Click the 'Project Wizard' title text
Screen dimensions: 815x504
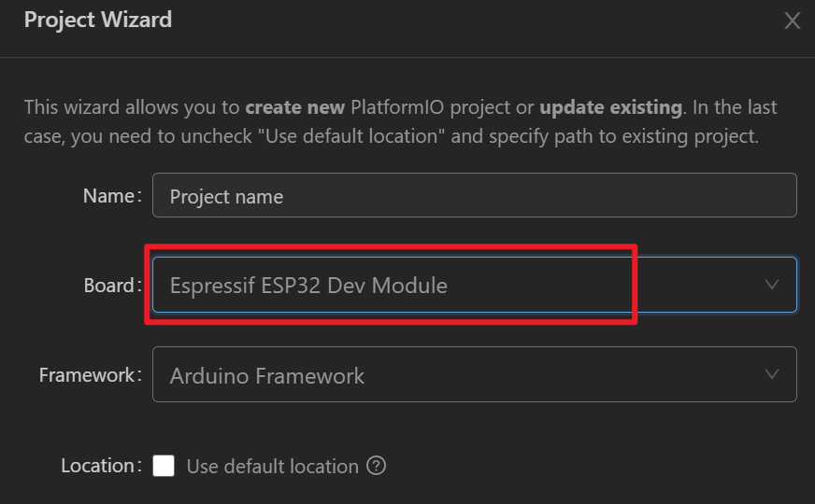(x=98, y=20)
